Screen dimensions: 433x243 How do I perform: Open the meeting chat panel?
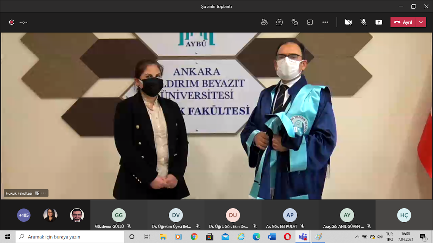(x=279, y=22)
